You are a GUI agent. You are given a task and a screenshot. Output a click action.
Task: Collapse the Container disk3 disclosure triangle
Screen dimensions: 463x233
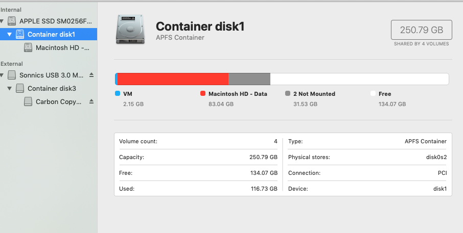point(10,89)
